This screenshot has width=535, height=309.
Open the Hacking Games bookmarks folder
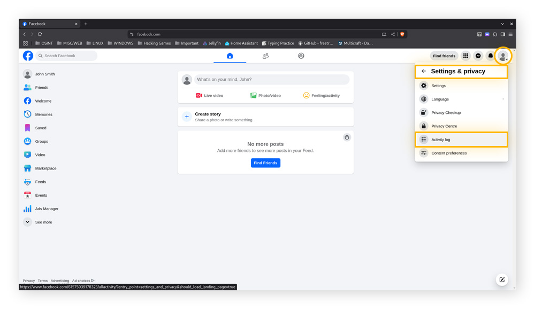tap(154, 43)
